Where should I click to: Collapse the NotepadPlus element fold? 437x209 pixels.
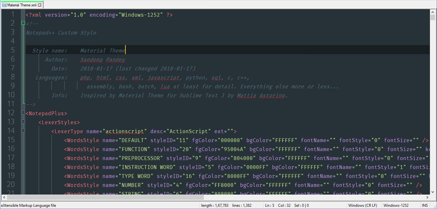(23, 113)
